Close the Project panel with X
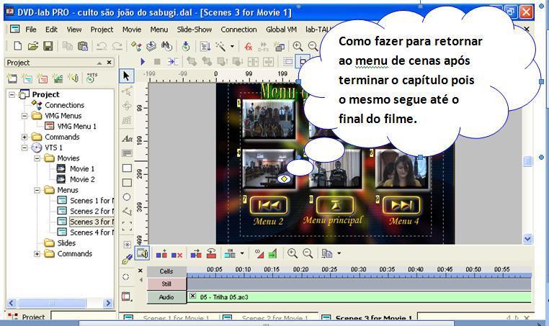 coord(110,63)
